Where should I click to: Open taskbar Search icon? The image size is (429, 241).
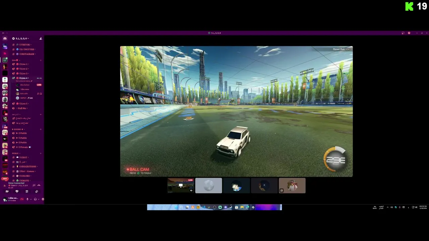click(182, 207)
